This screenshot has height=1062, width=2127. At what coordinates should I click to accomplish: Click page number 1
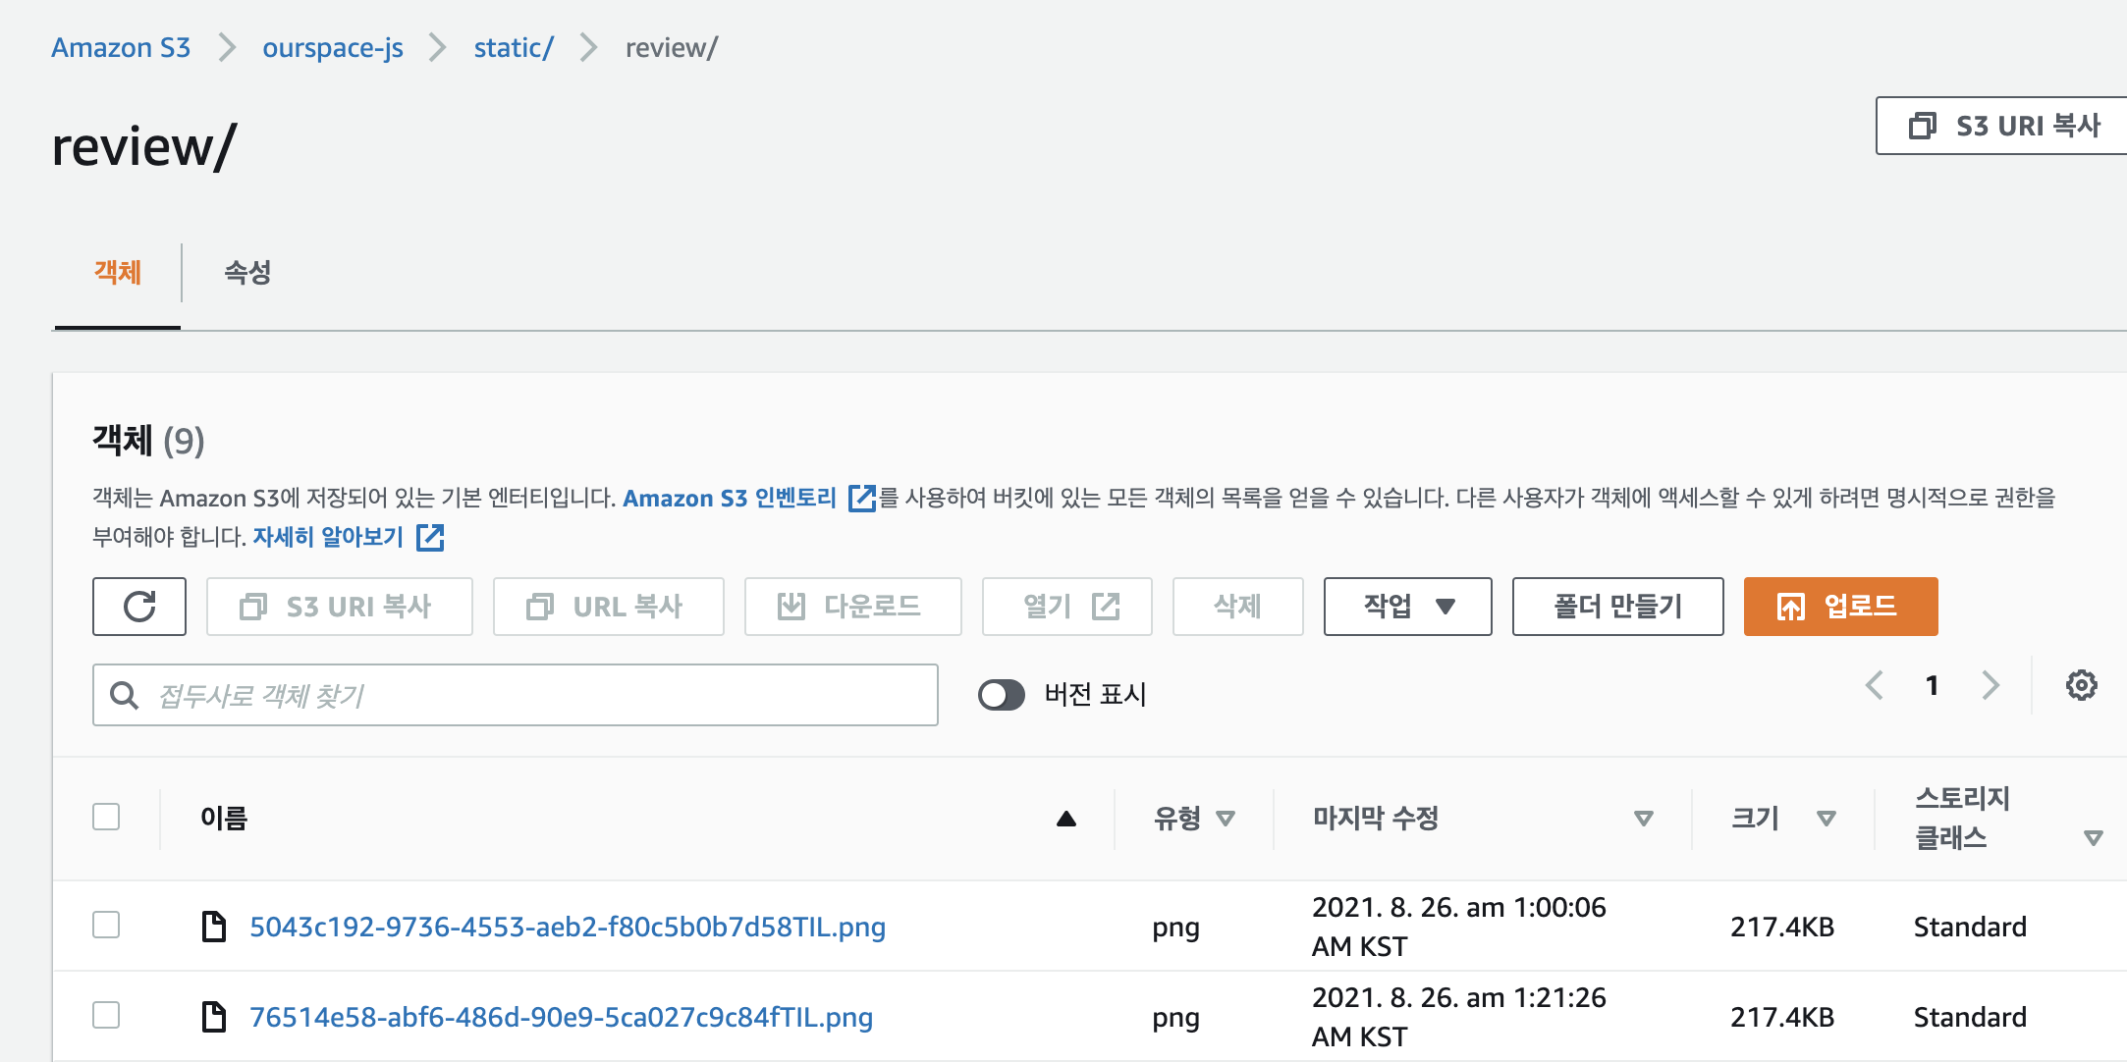click(1933, 685)
